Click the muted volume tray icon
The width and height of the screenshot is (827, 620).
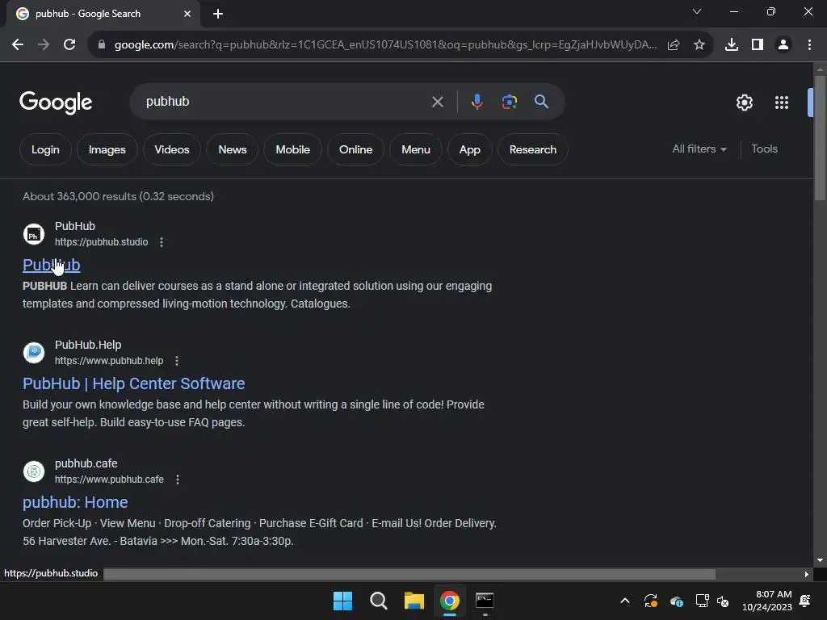(723, 601)
